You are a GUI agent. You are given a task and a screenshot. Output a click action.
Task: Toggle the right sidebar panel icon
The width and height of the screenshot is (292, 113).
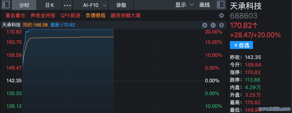(x=221, y=5)
